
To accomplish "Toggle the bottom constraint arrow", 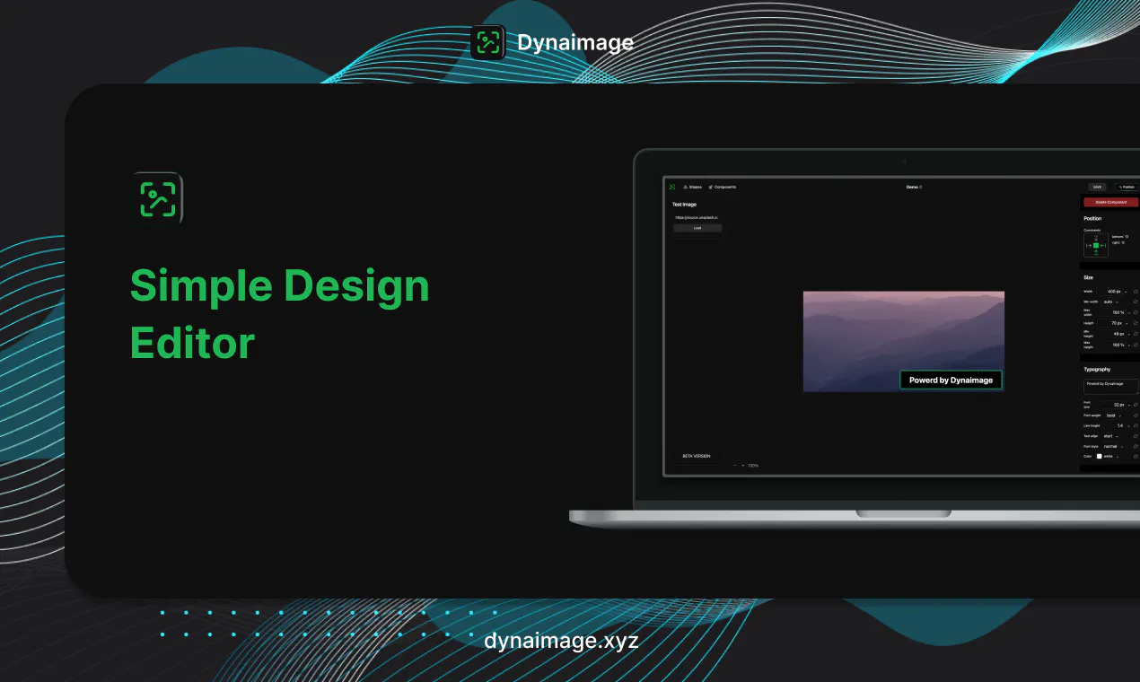I will (x=1096, y=253).
